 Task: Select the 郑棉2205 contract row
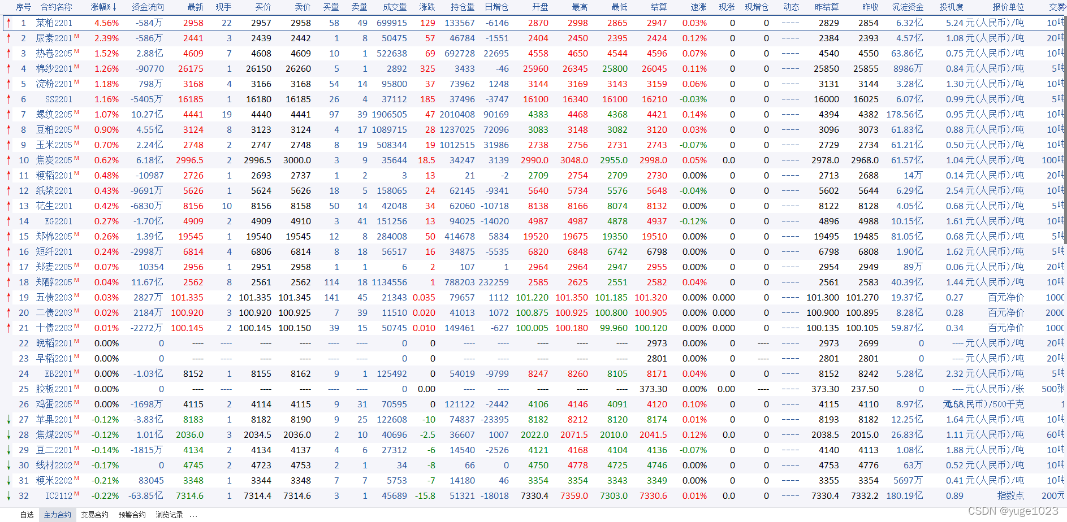[533, 237]
